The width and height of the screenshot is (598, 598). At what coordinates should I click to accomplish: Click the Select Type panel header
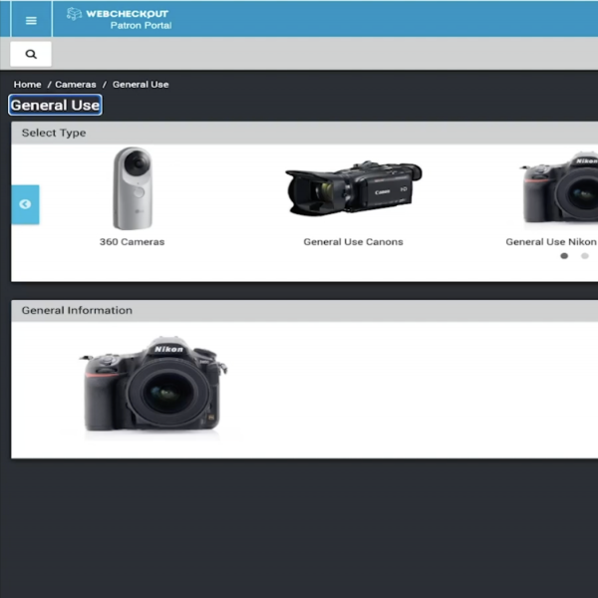304,133
